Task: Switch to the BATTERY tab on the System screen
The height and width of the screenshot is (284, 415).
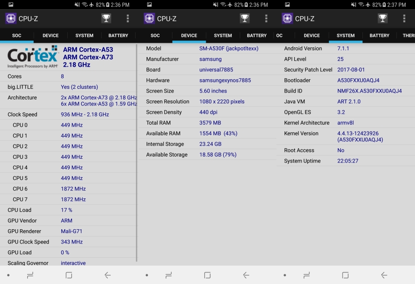Action: click(x=379, y=35)
